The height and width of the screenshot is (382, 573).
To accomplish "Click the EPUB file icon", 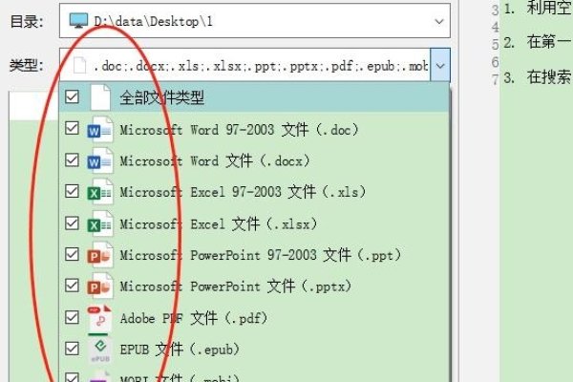I will [x=99, y=350].
